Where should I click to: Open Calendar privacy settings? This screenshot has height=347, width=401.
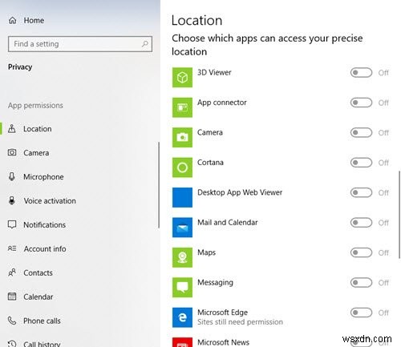(79, 297)
